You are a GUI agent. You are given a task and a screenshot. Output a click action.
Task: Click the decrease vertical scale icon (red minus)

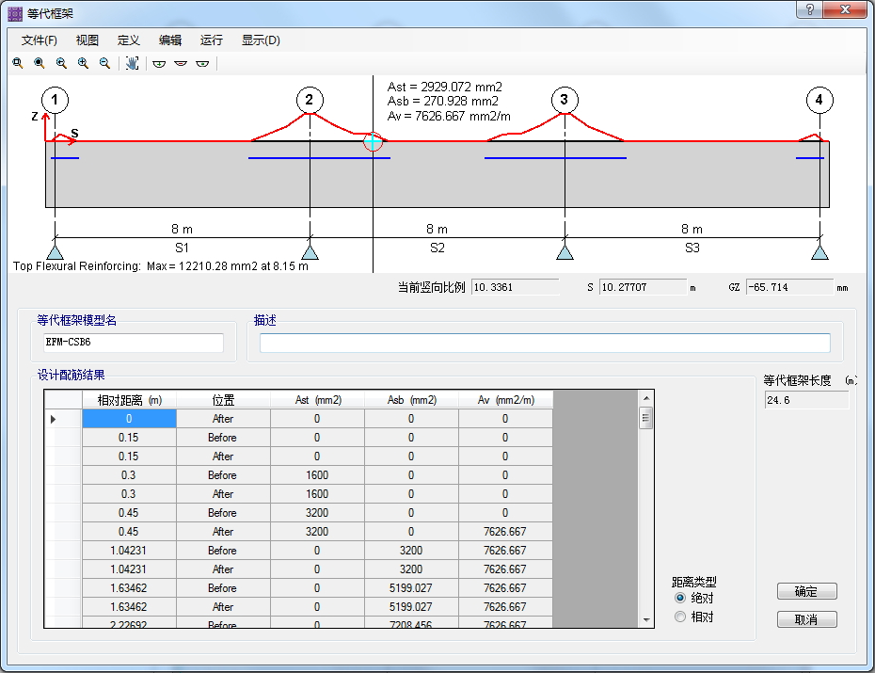[181, 64]
